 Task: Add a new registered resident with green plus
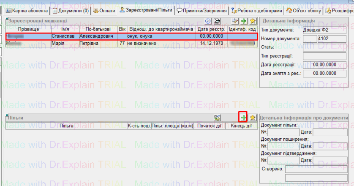pos(244,21)
